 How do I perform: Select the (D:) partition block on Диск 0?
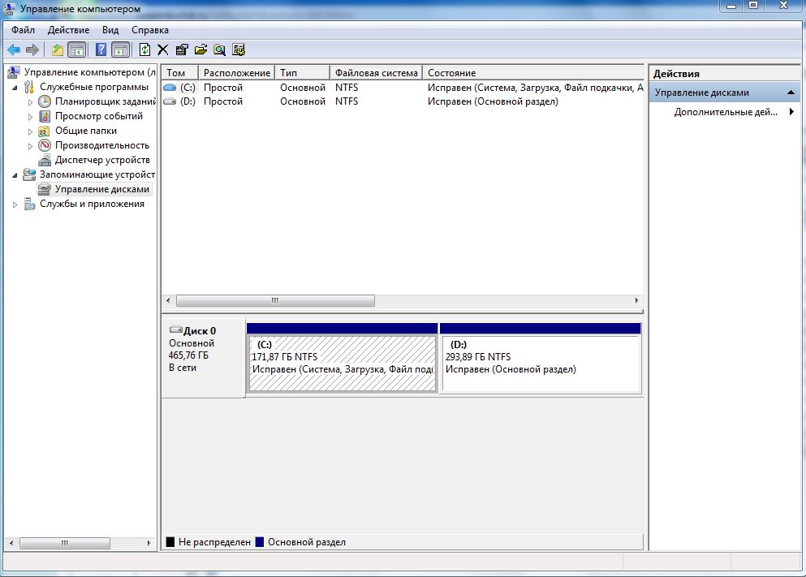540,363
